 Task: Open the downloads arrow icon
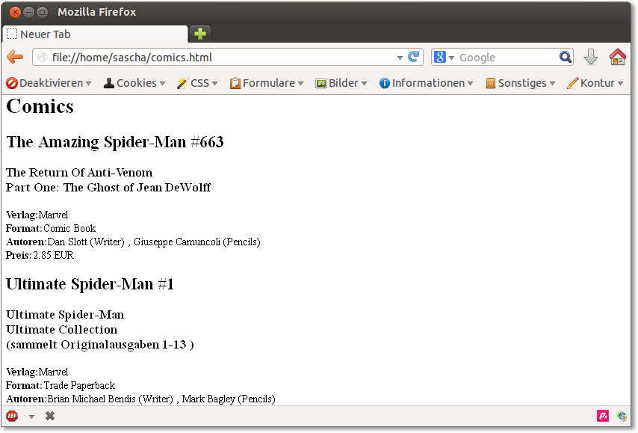[x=590, y=58]
